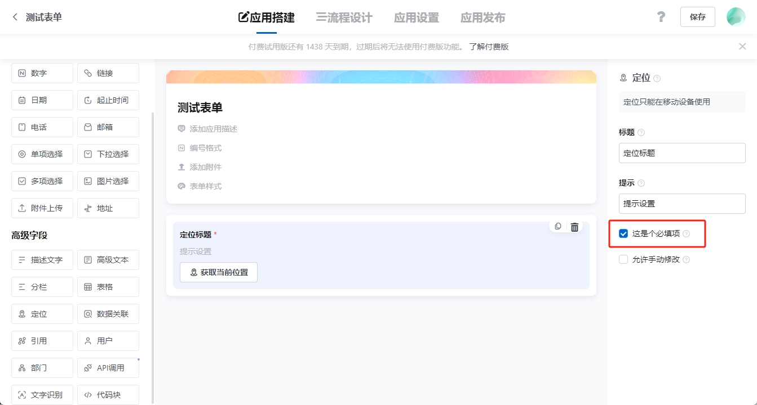Insert a phone (电话) field

click(x=42, y=127)
